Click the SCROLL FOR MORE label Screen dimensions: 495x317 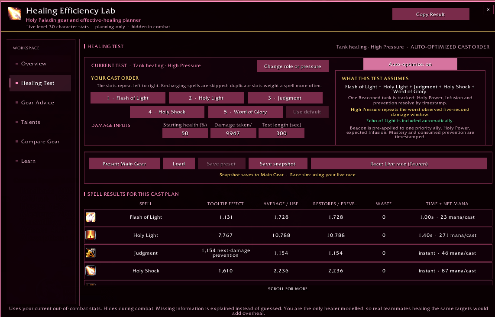(x=288, y=288)
